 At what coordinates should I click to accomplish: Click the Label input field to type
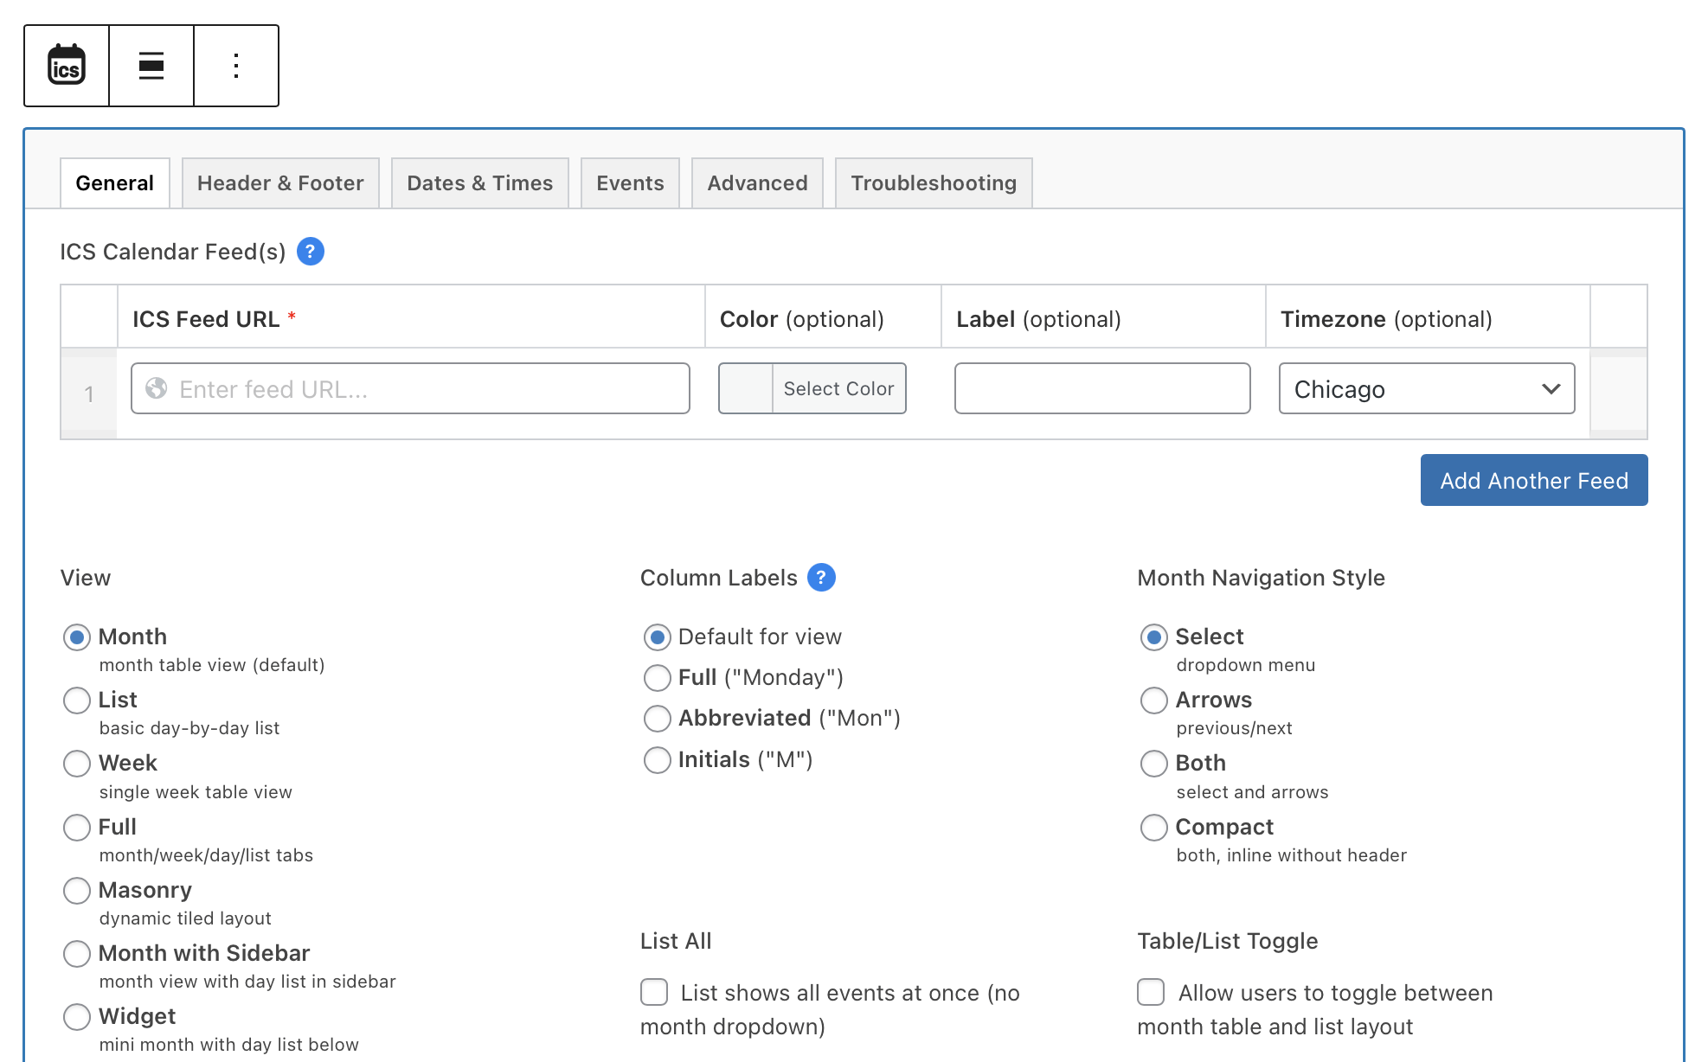(x=1102, y=387)
